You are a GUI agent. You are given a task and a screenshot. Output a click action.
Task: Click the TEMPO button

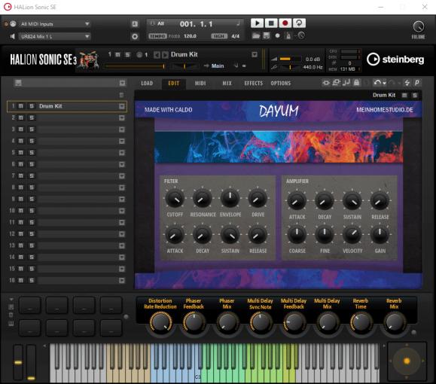[157, 36]
